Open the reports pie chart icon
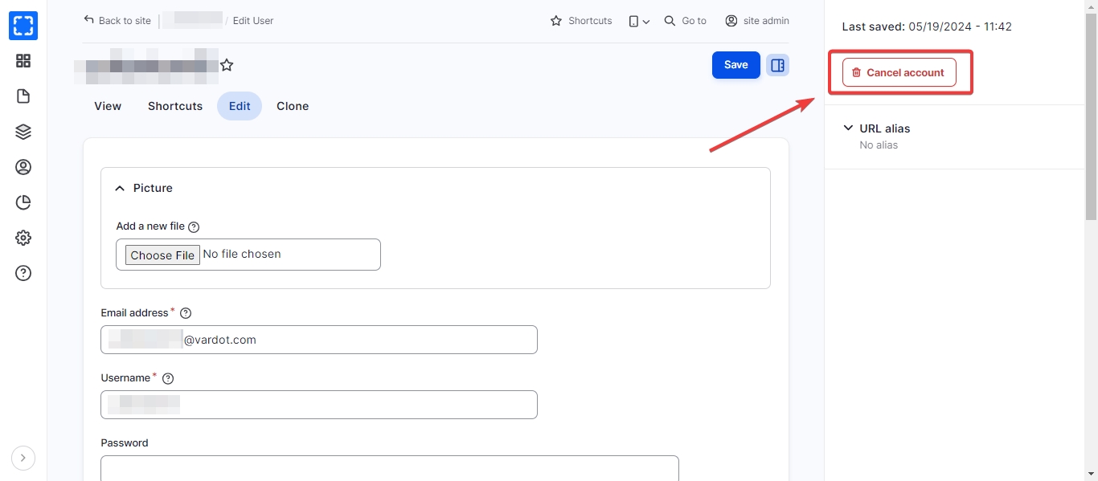 [x=23, y=202]
